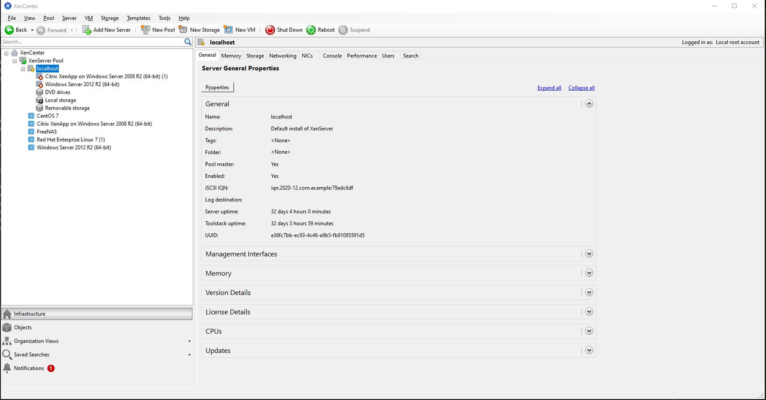The width and height of the screenshot is (766, 400).
Task: Click the Infrastructure pane icon
Action: pos(7,314)
